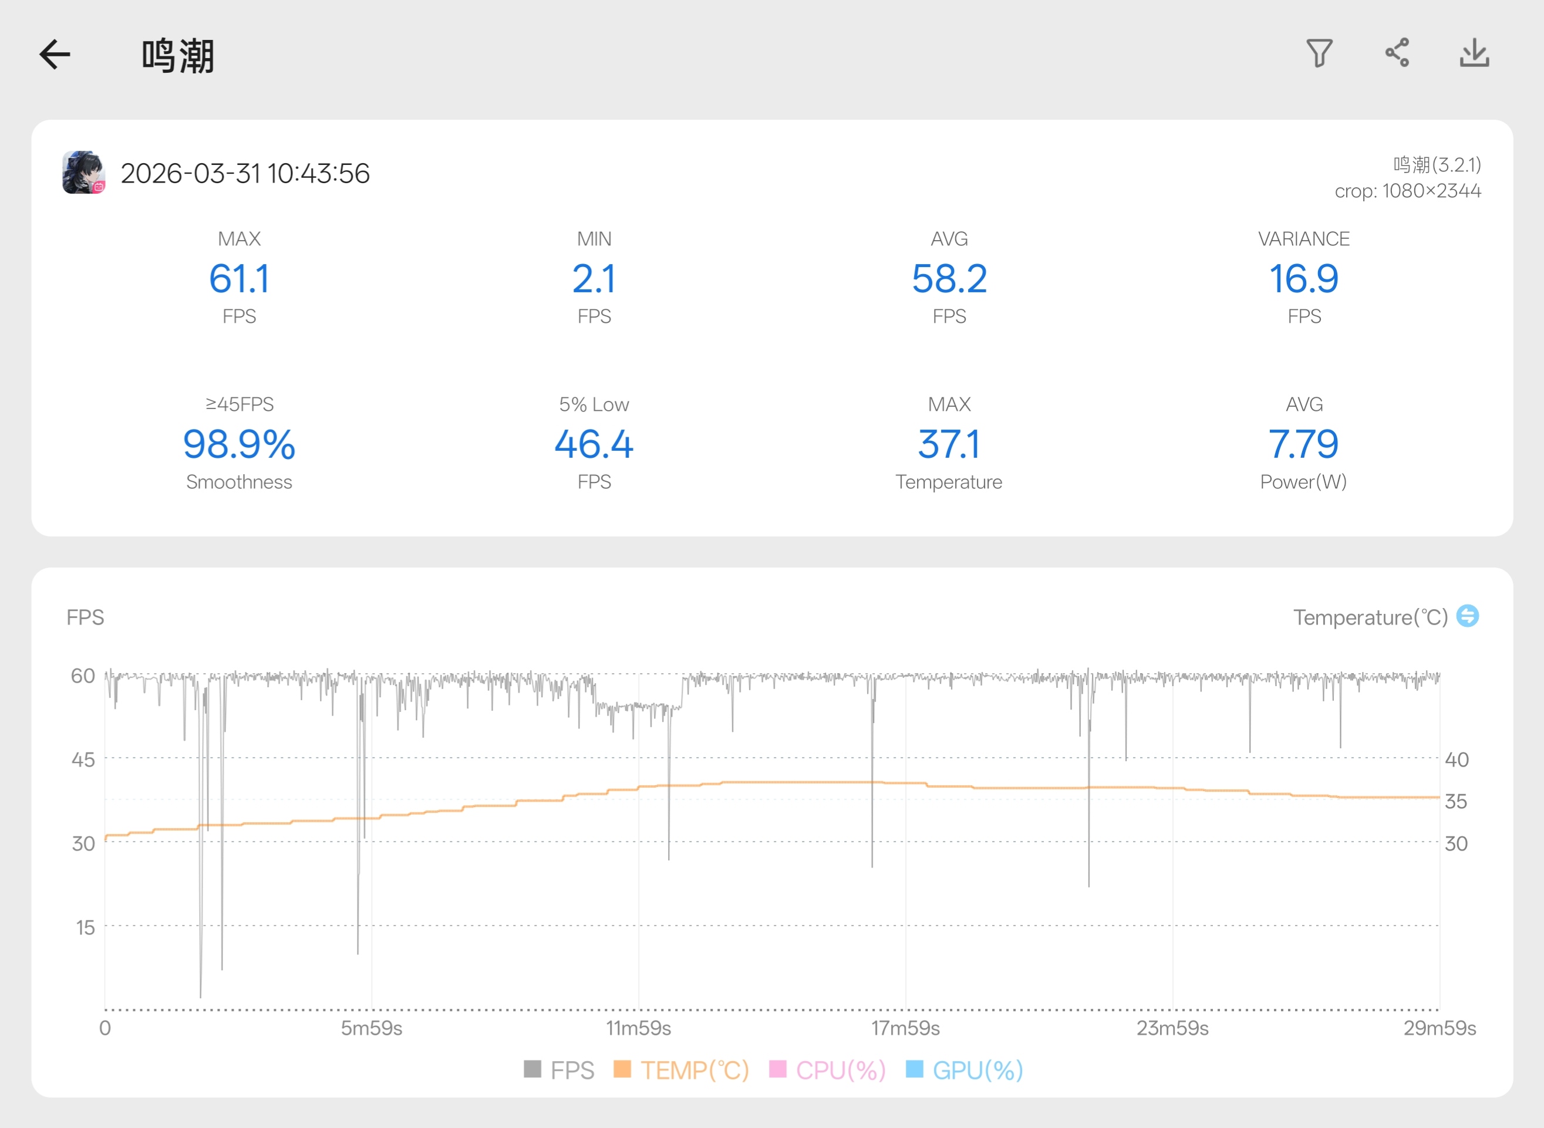Tap the 2026-03-31 10:43:56 session timestamp
Screen dimensions: 1544x1128
(x=245, y=174)
